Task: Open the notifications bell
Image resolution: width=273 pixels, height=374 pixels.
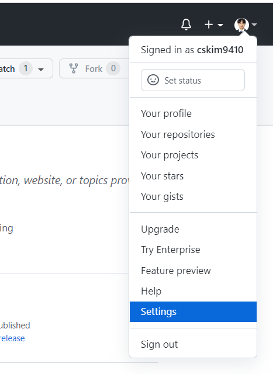Action: click(x=186, y=25)
